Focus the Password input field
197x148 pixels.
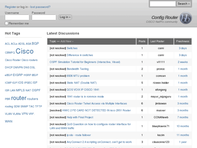coord(44,17)
